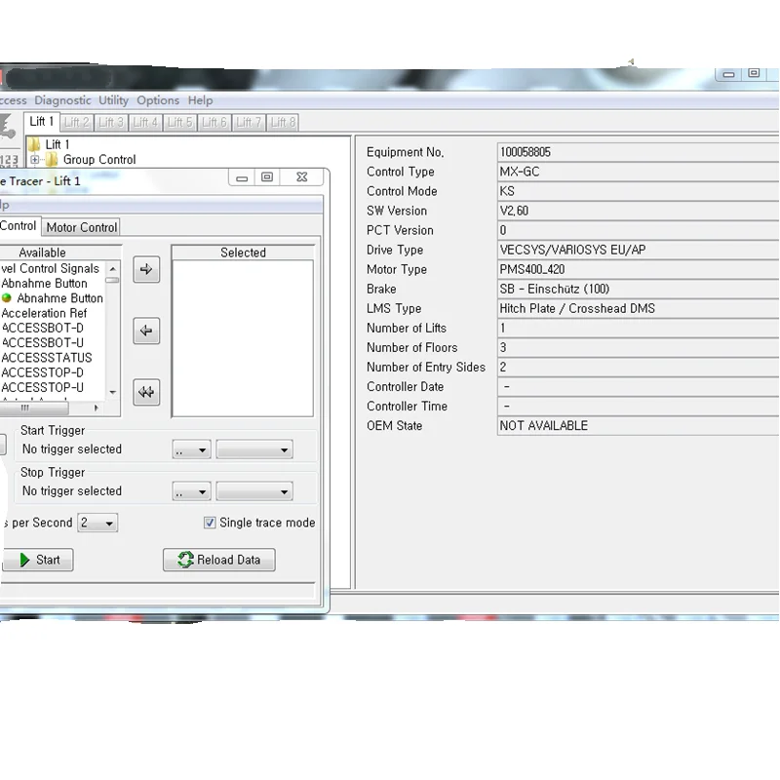This screenshot has width=780, height=780.
Task: Click the Available list horizontal scrollbar thumb
Action: pos(33,408)
